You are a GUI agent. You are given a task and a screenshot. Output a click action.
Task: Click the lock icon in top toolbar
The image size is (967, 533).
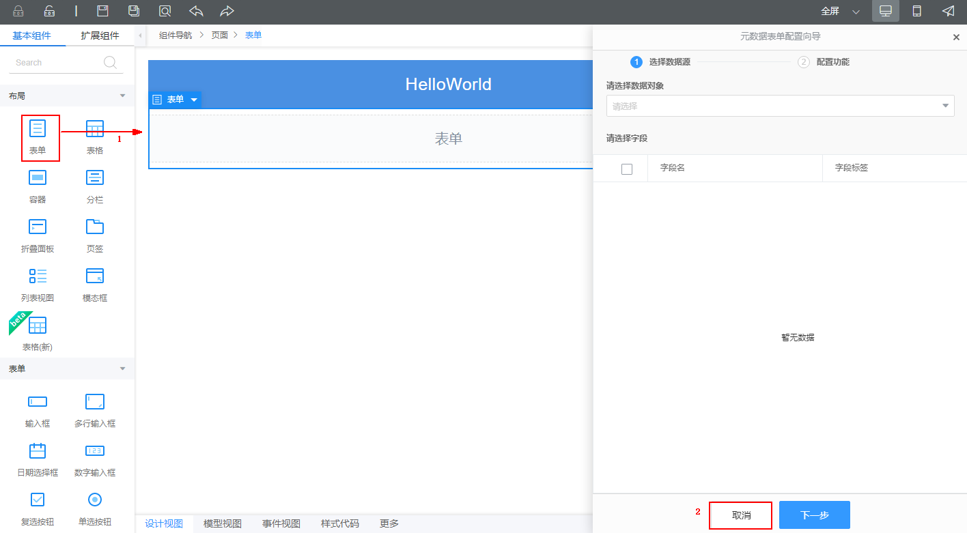(x=18, y=11)
